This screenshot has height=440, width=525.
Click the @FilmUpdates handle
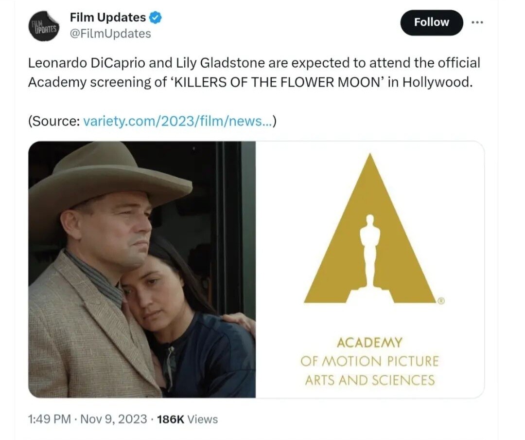(x=110, y=34)
